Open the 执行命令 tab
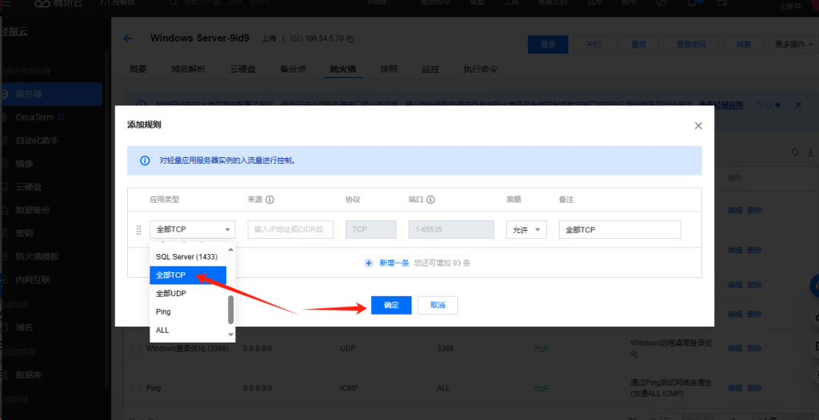819x420 pixels. click(480, 69)
